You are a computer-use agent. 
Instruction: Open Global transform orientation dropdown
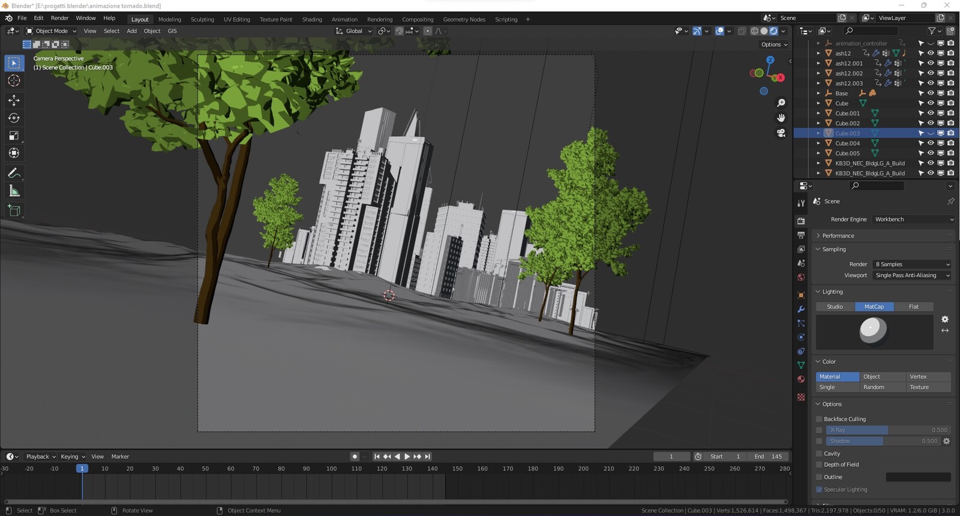click(354, 31)
